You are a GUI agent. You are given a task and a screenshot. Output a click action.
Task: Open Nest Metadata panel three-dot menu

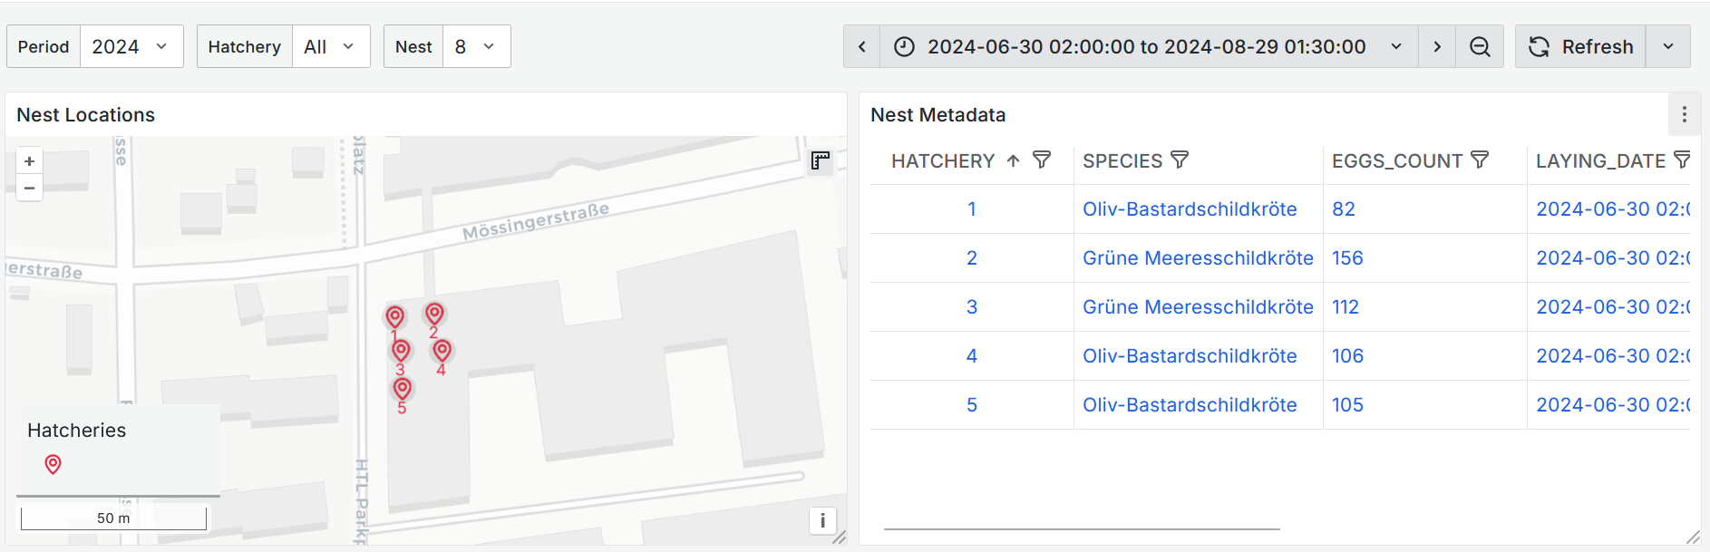coord(1684,115)
